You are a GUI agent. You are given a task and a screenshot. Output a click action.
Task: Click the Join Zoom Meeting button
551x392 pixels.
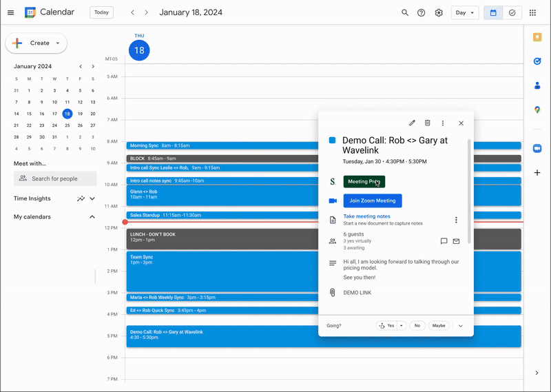pos(372,200)
